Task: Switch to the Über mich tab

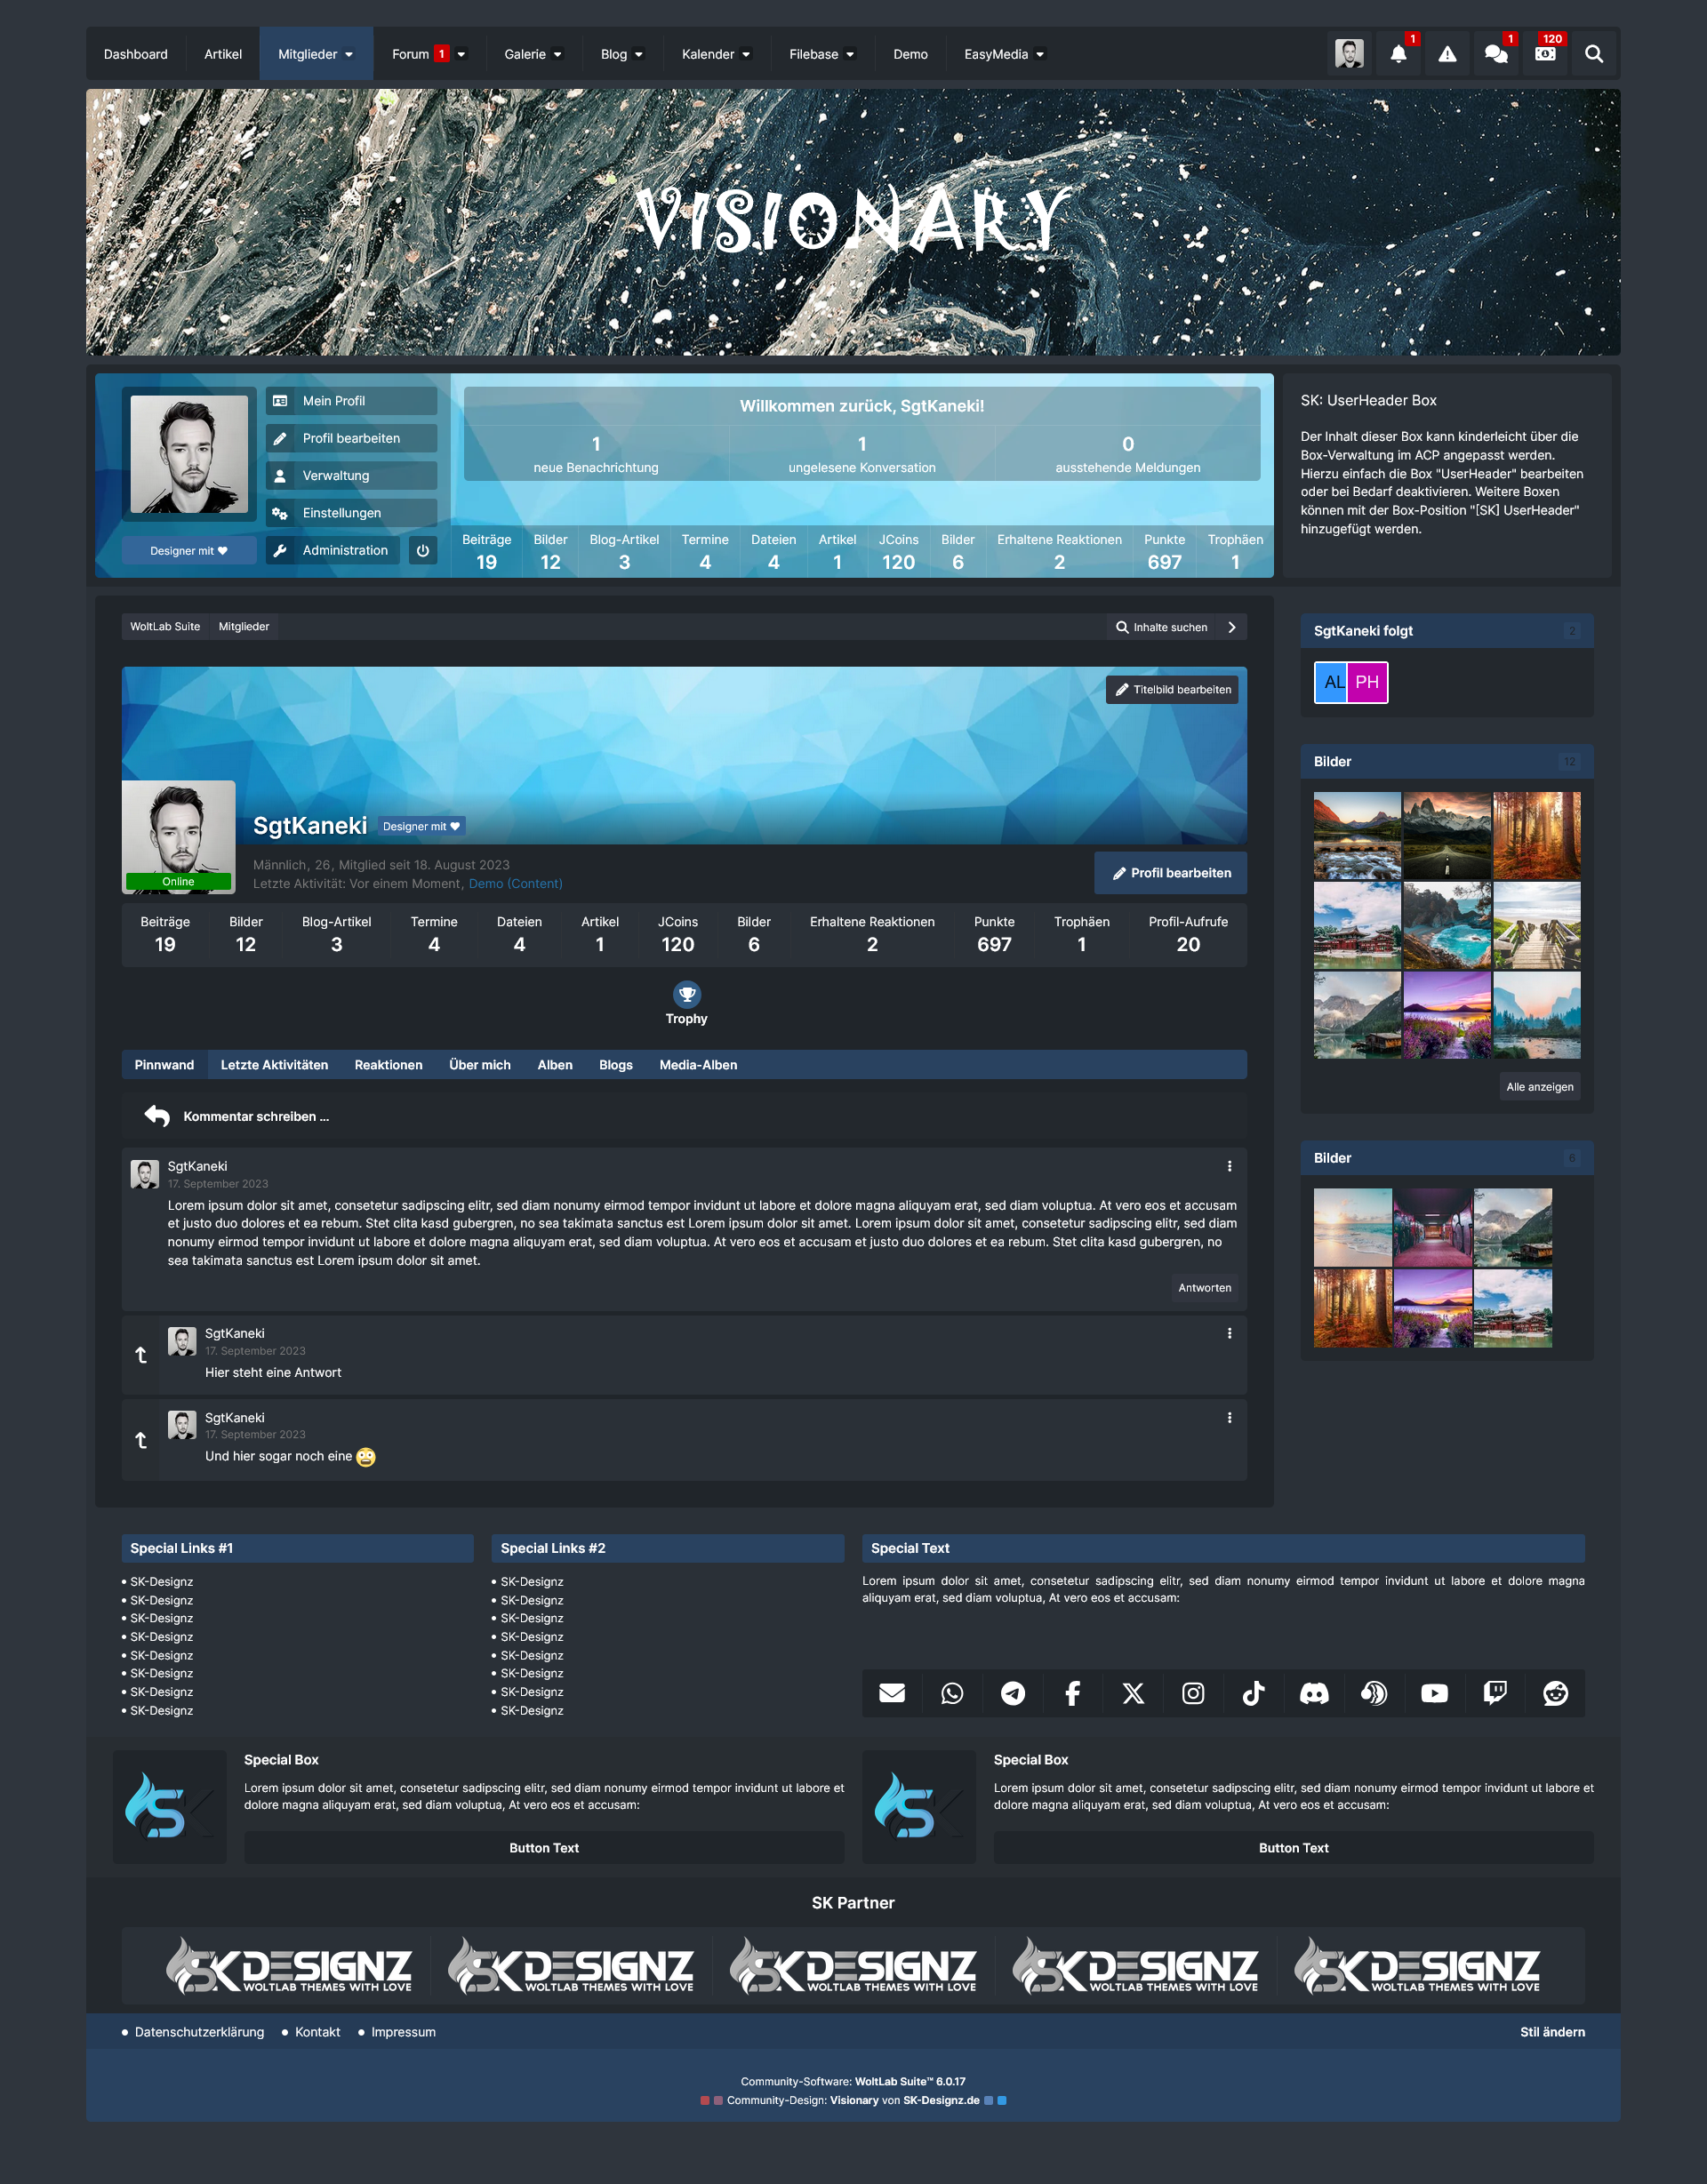Action: (x=479, y=1065)
